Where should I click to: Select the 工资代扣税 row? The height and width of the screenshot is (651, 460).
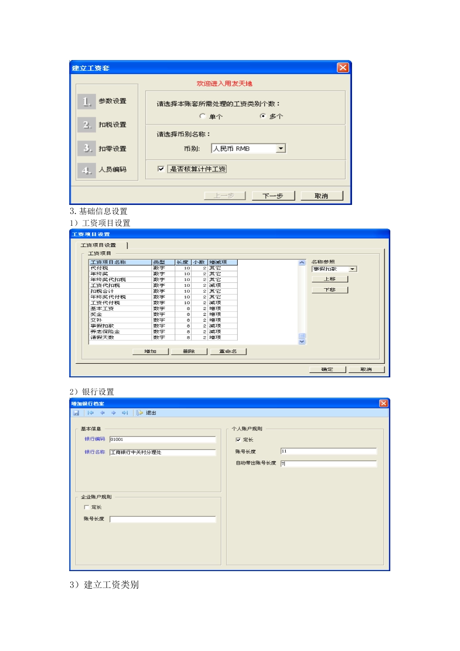[x=163, y=285]
